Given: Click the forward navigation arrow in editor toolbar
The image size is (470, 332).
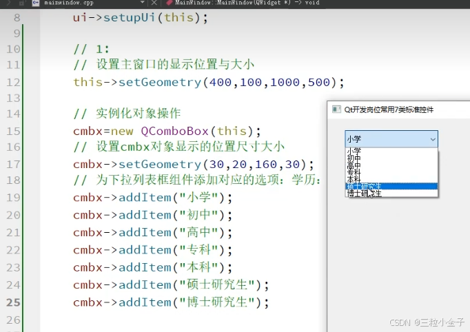Looking at the screenshot, I should point(8,3).
